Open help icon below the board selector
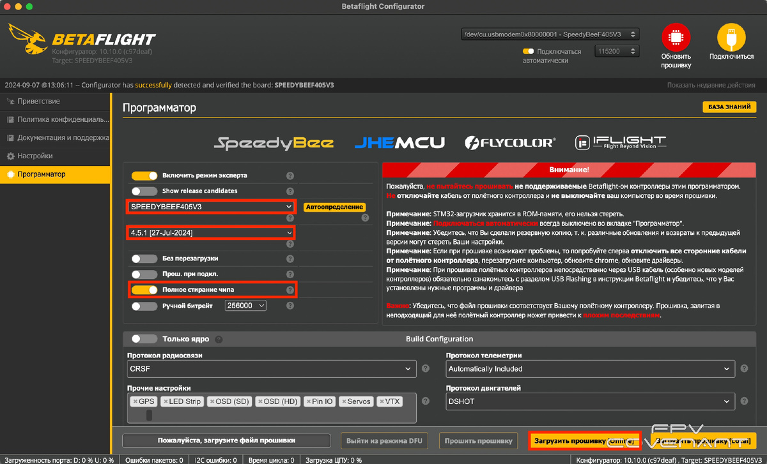Image resolution: width=767 pixels, height=464 pixels. [290, 217]
